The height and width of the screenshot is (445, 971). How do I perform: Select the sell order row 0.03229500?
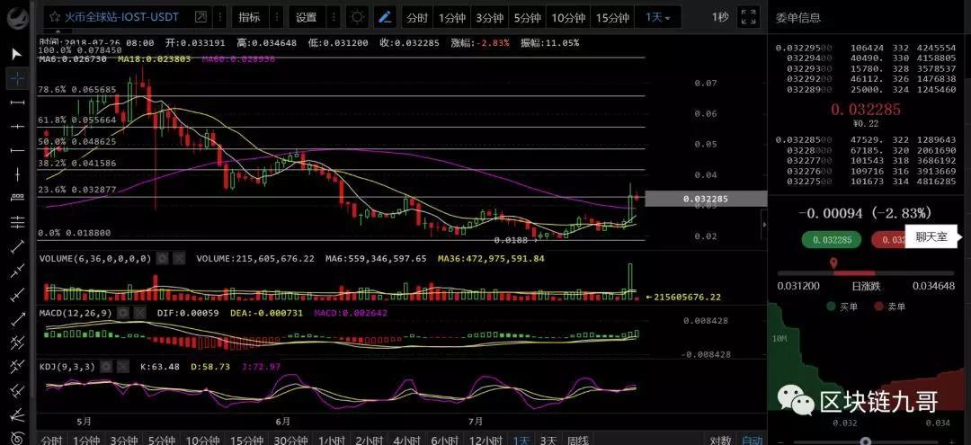[866, 47]
